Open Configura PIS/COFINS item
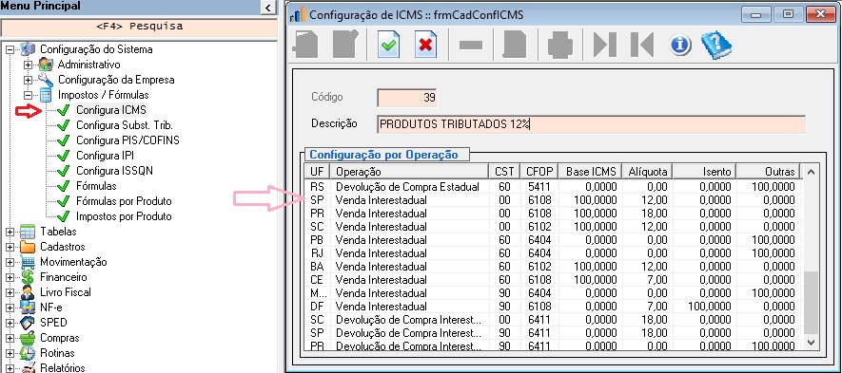 click(x=127, y=140)
